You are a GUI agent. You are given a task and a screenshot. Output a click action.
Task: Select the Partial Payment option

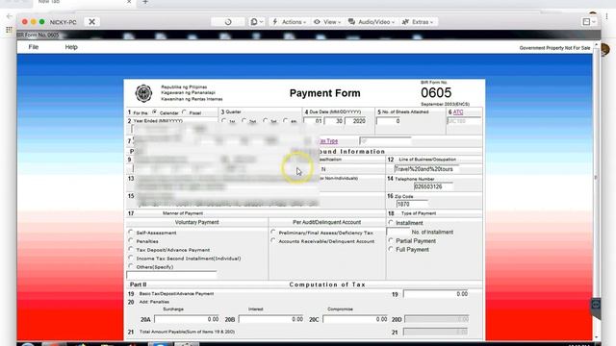point(391,240)
